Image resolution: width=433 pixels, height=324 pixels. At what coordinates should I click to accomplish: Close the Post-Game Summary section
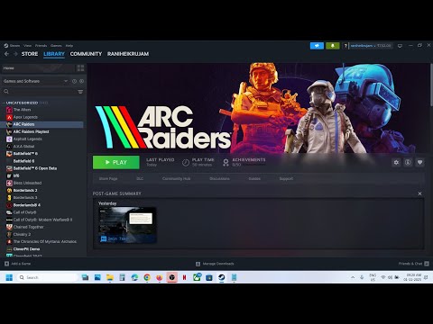click(419, 193)
